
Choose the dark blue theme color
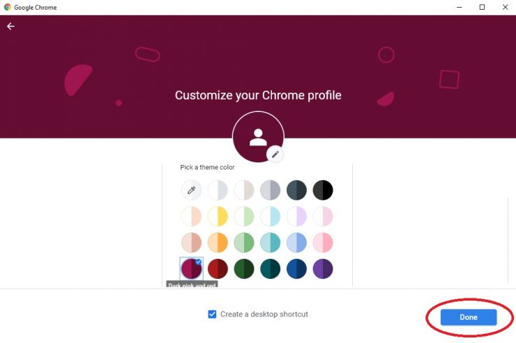pyautogui.click(x=296, y=269)
